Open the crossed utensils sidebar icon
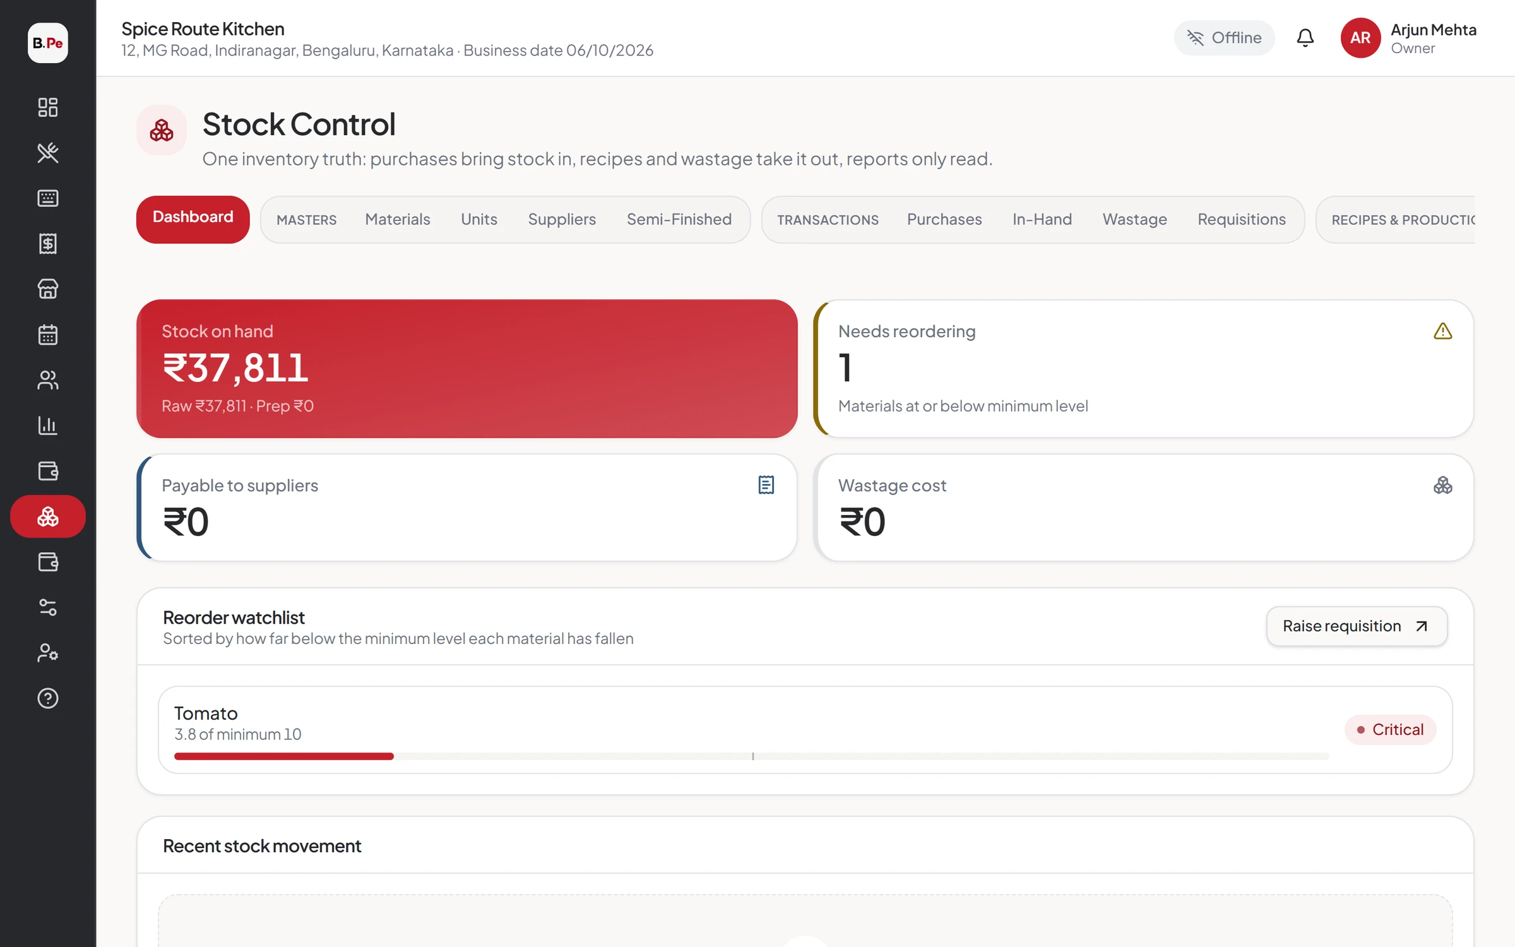Image resolution: width=1515 pixels, height=947 pixels. click(x=48, y=153)
